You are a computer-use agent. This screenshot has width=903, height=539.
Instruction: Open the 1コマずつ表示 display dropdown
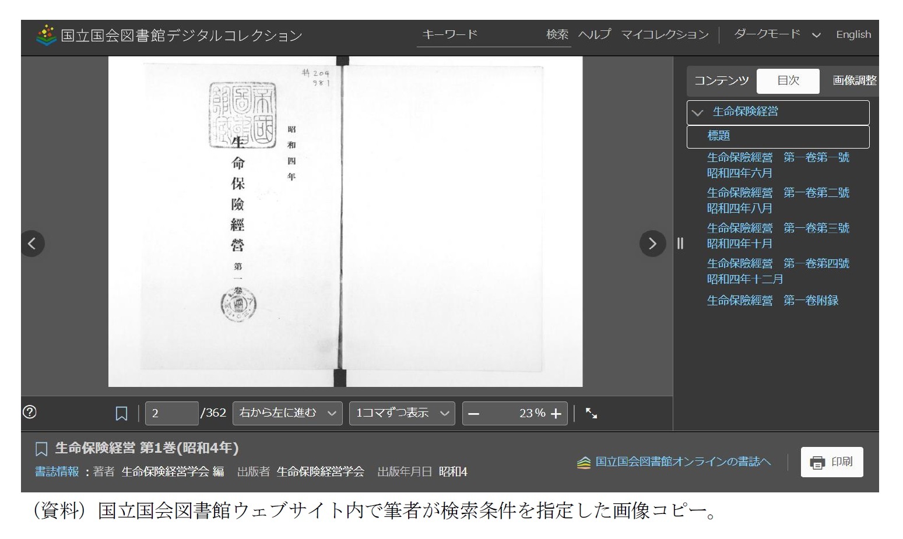tap(401, 413)
